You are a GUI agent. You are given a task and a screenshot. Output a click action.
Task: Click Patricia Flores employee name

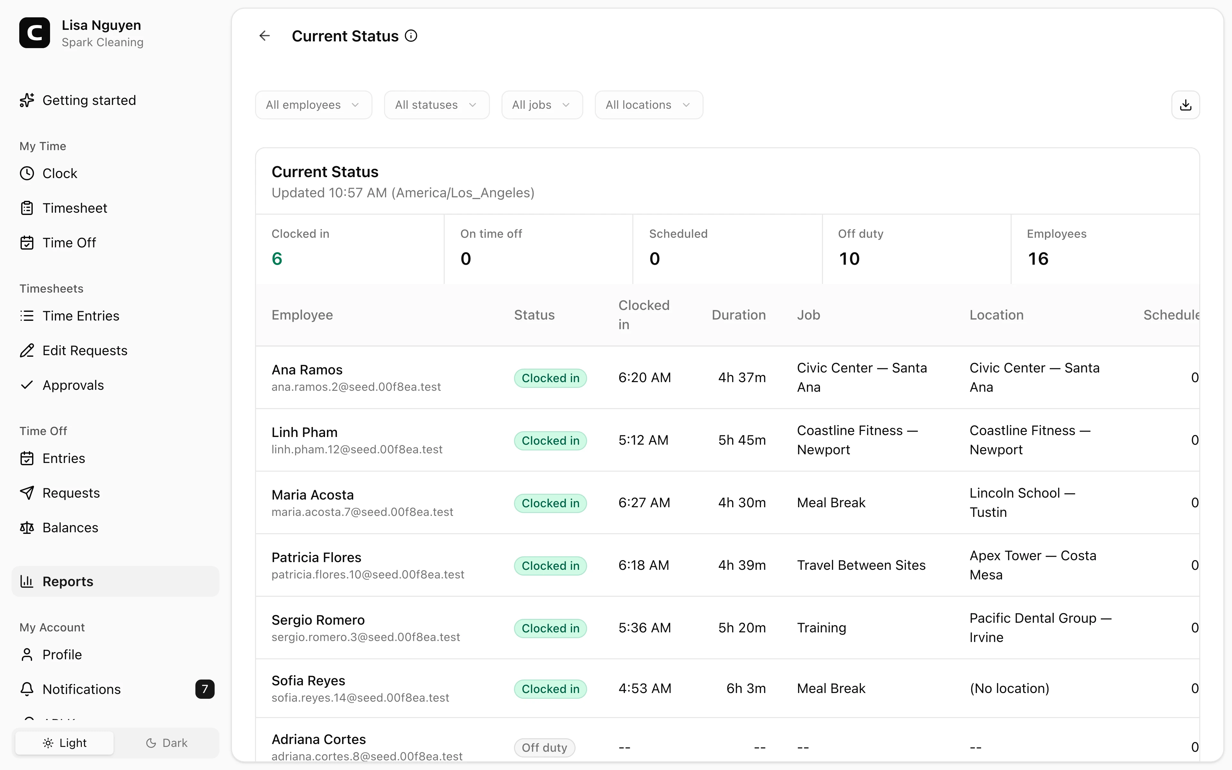(x=316, y=558)
